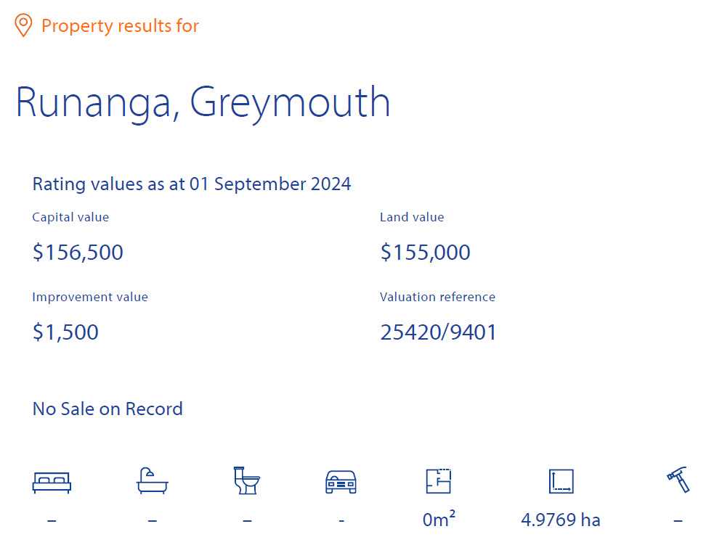722x545 pixels.
Task: Select the land area square icon
Action: [x=561, y=481]
